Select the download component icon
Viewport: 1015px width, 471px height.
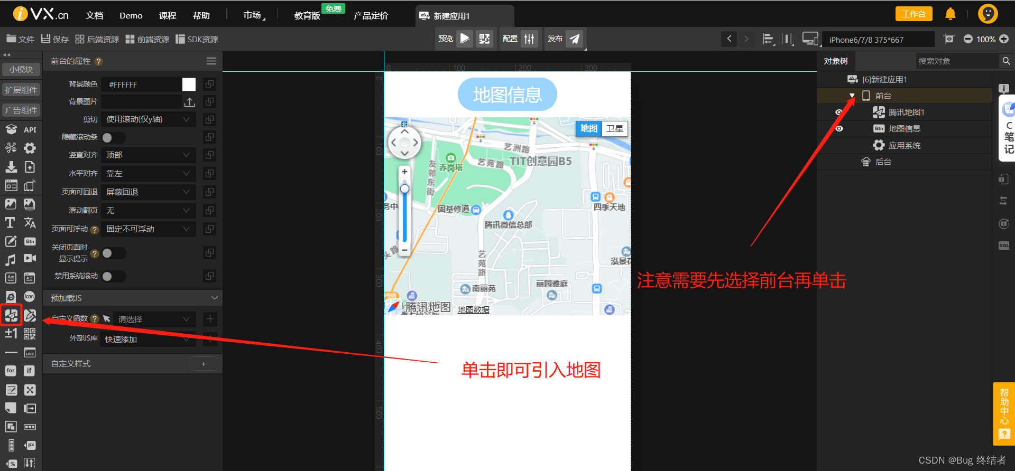pos(11,167)
